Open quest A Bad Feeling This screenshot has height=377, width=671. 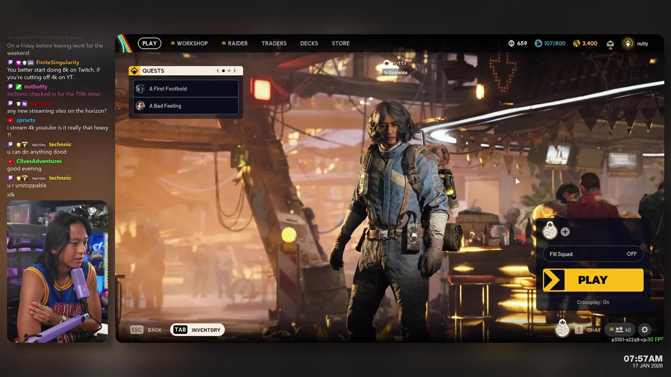tap(186, 106)
